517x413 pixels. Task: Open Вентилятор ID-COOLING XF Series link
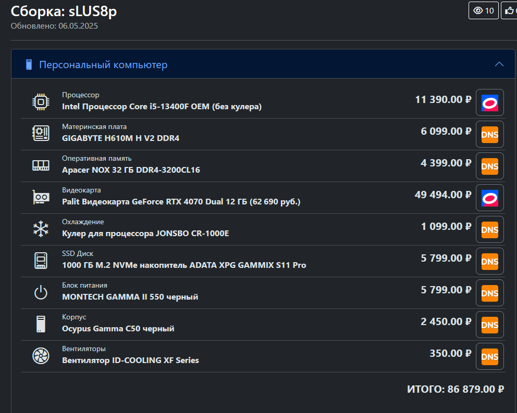click(x=130, y=360)
